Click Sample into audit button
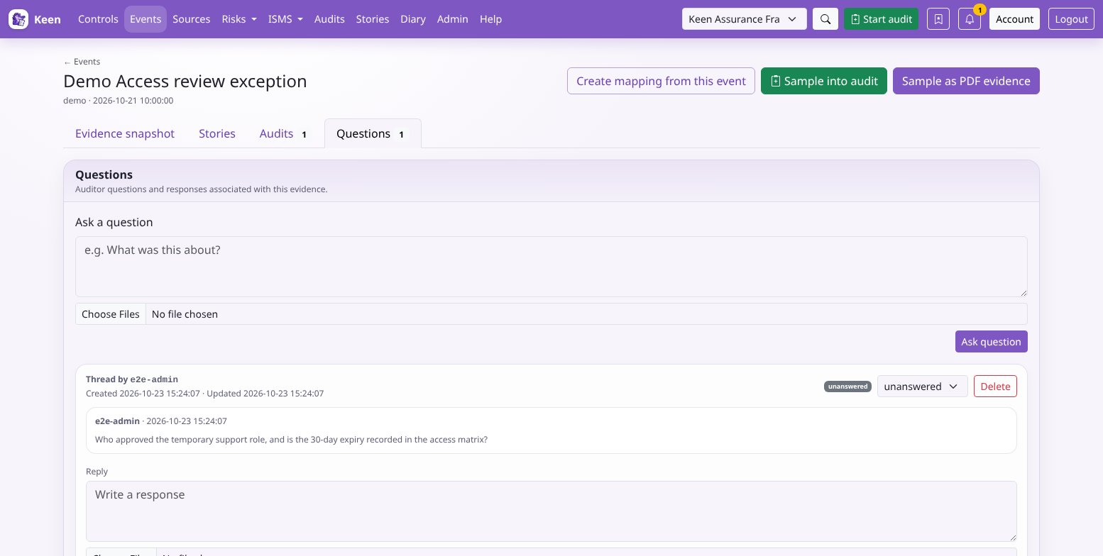The height and width of the screenshot is (556, 1103). click(x=823, y=81)
